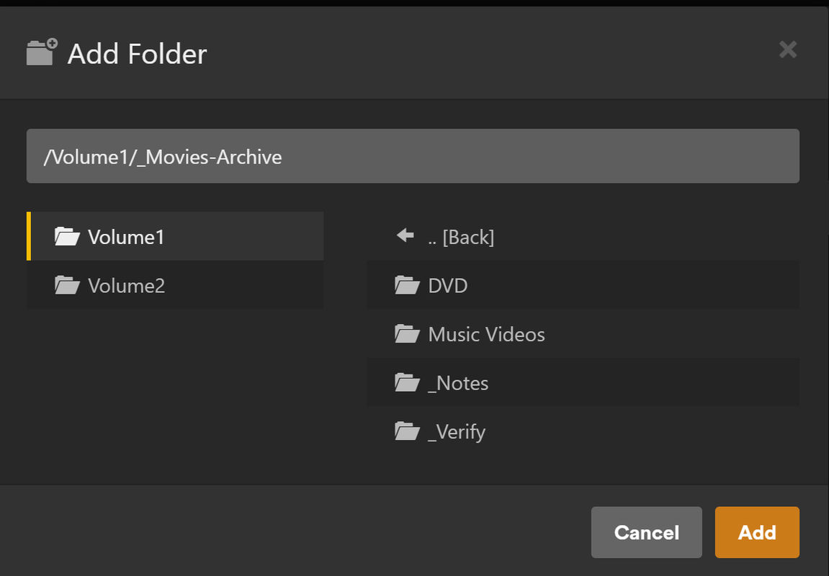Confirm with the orange Add button
This screenshot has width=829, height=576.
tap(757, 532)
